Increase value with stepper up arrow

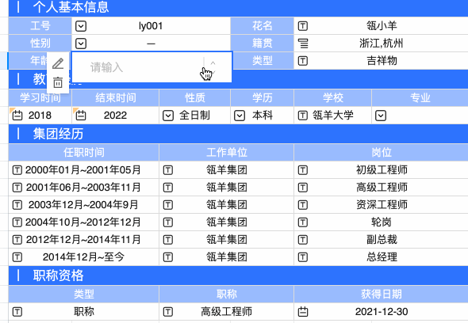213,63
